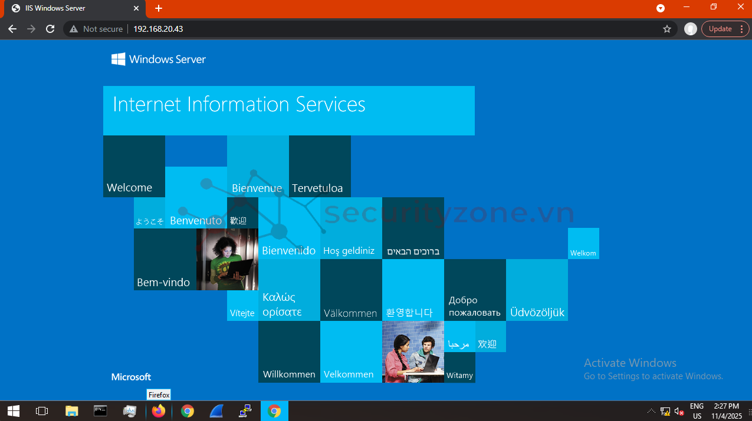Screen dimensions: 752x421
Task: Launch Remote Desktop Connection from the taskbar
Action: (x=245, y=410)
